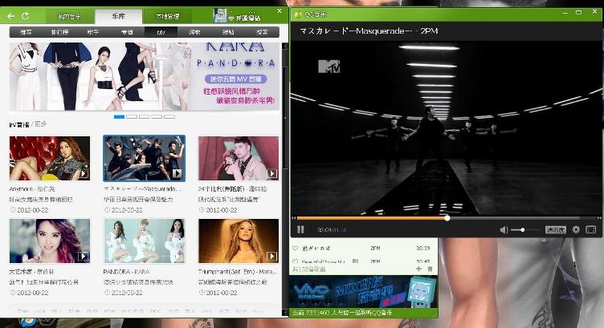The image size is (604, 328).
Task: Click the playback time readout
Action: click(x=332, y=230)
